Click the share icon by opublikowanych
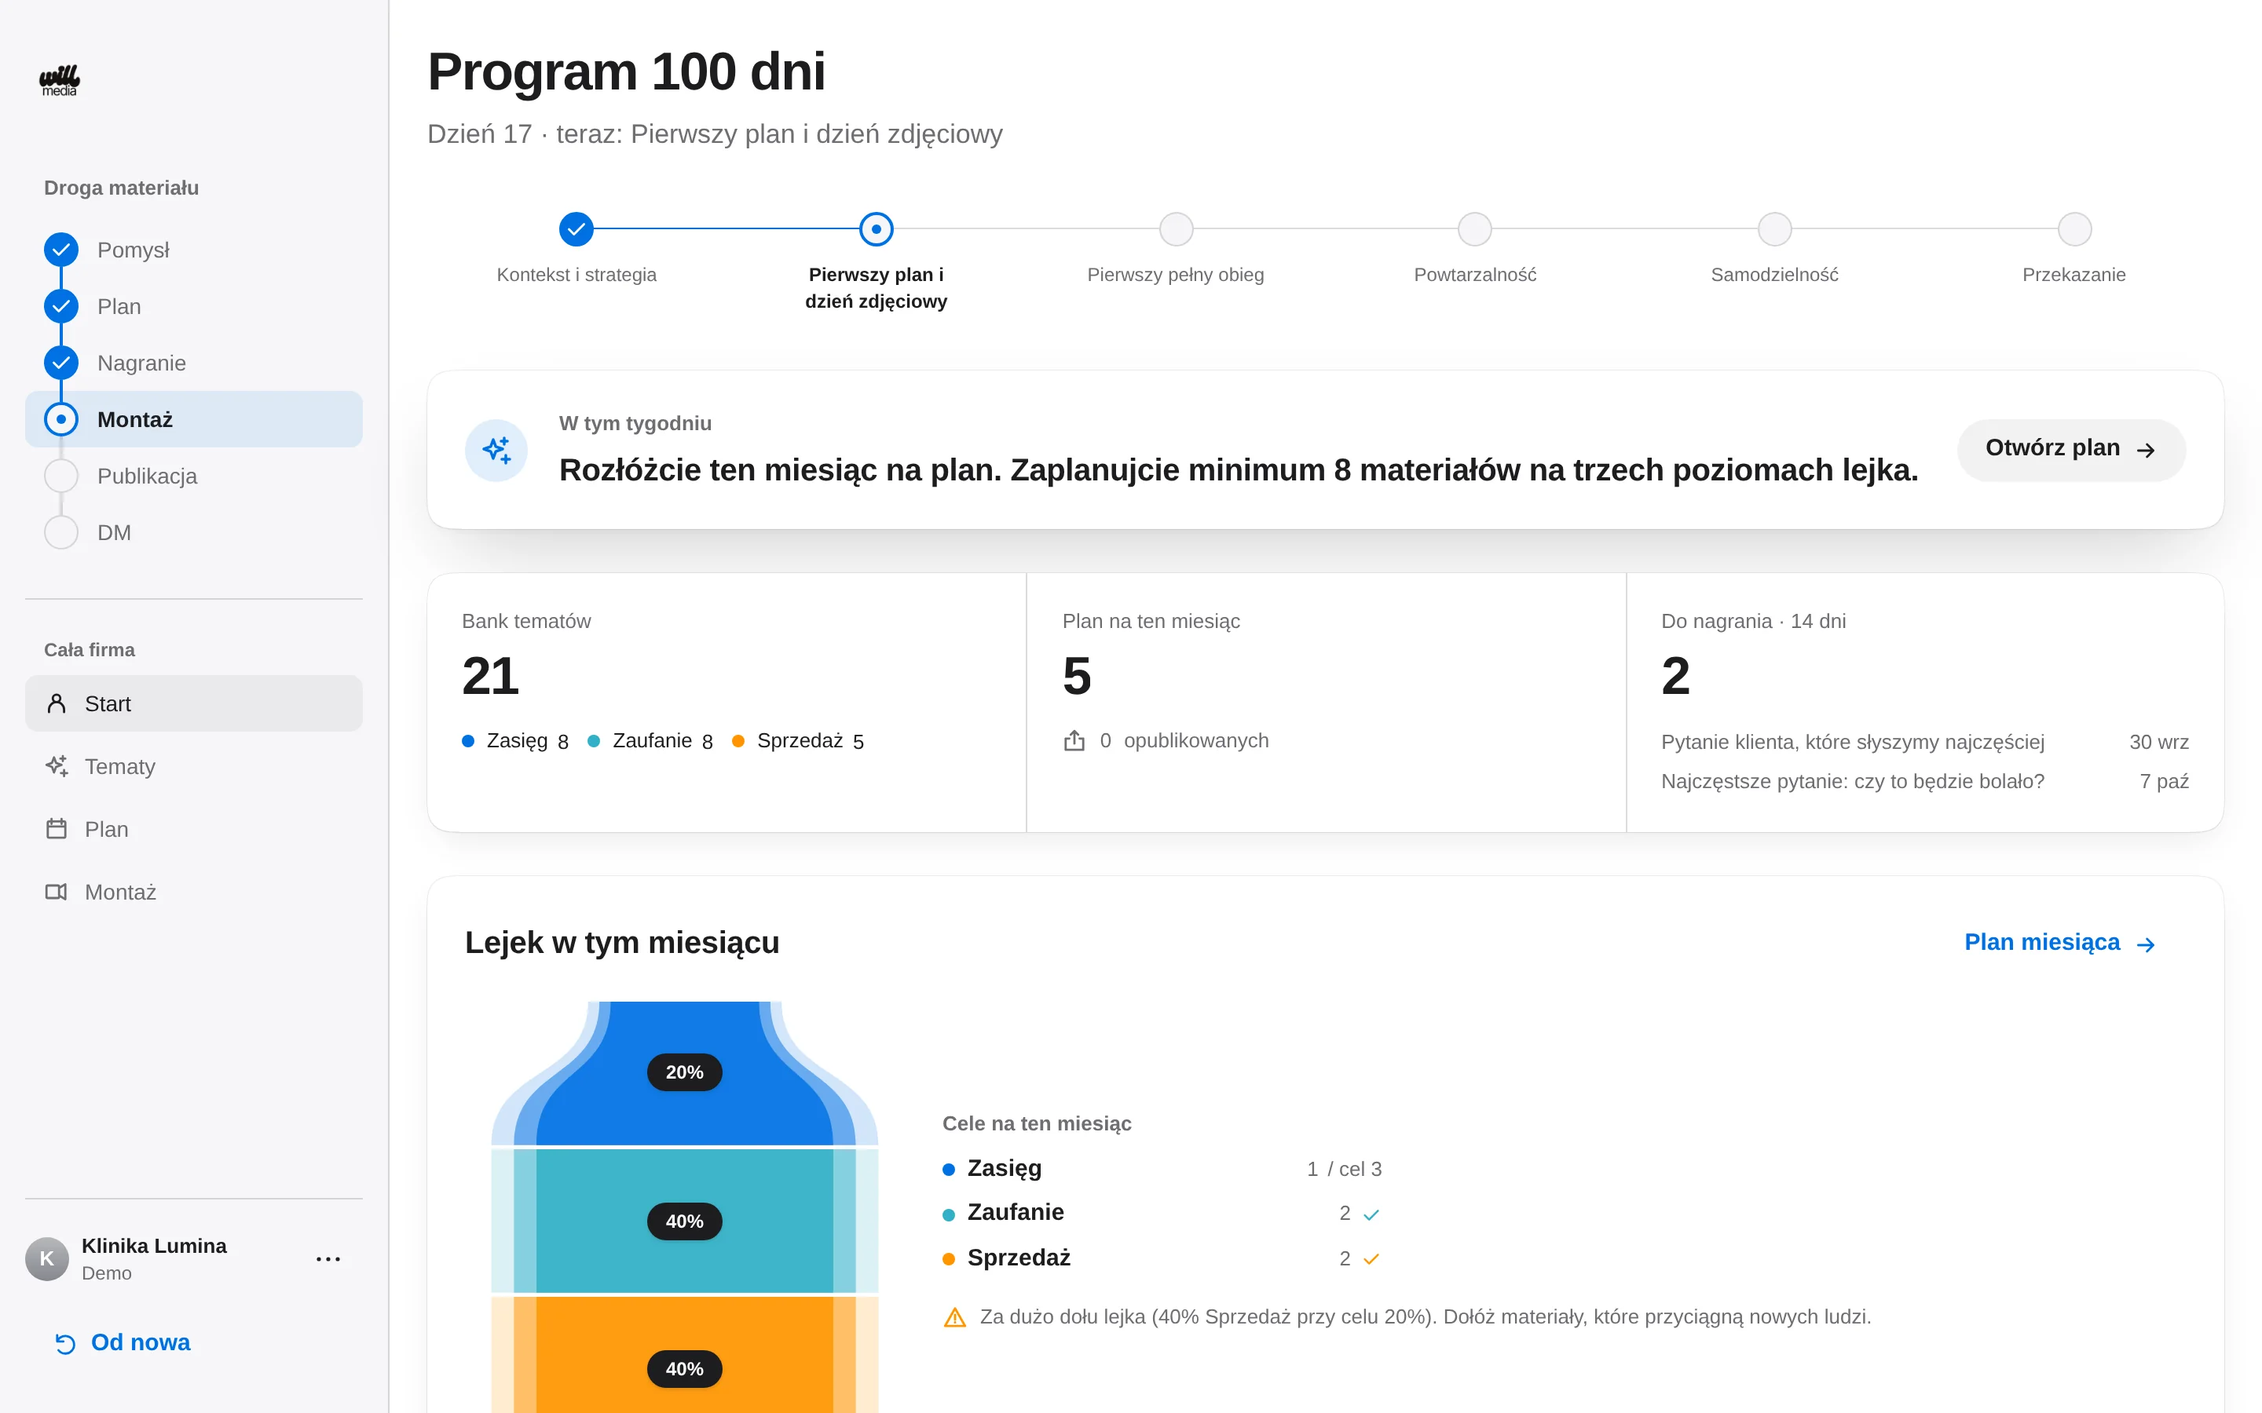 pos(1074,741)
